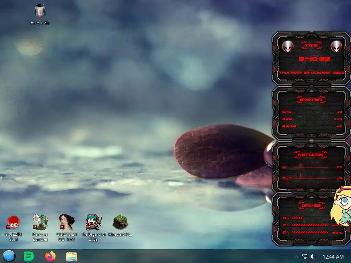
Task: Open the blue Start orb
Action: pyautogui.click(x=9, y=256)
